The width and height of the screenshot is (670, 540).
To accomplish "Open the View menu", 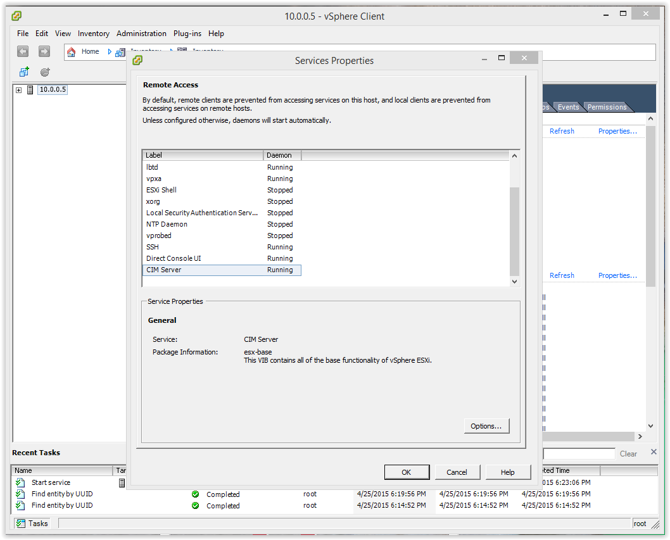I will pos(63,34).
